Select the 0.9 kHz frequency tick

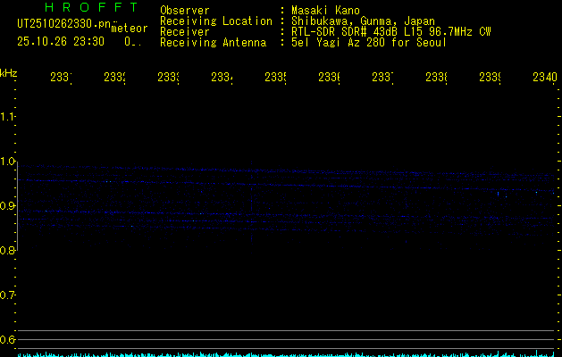point(8,206)
